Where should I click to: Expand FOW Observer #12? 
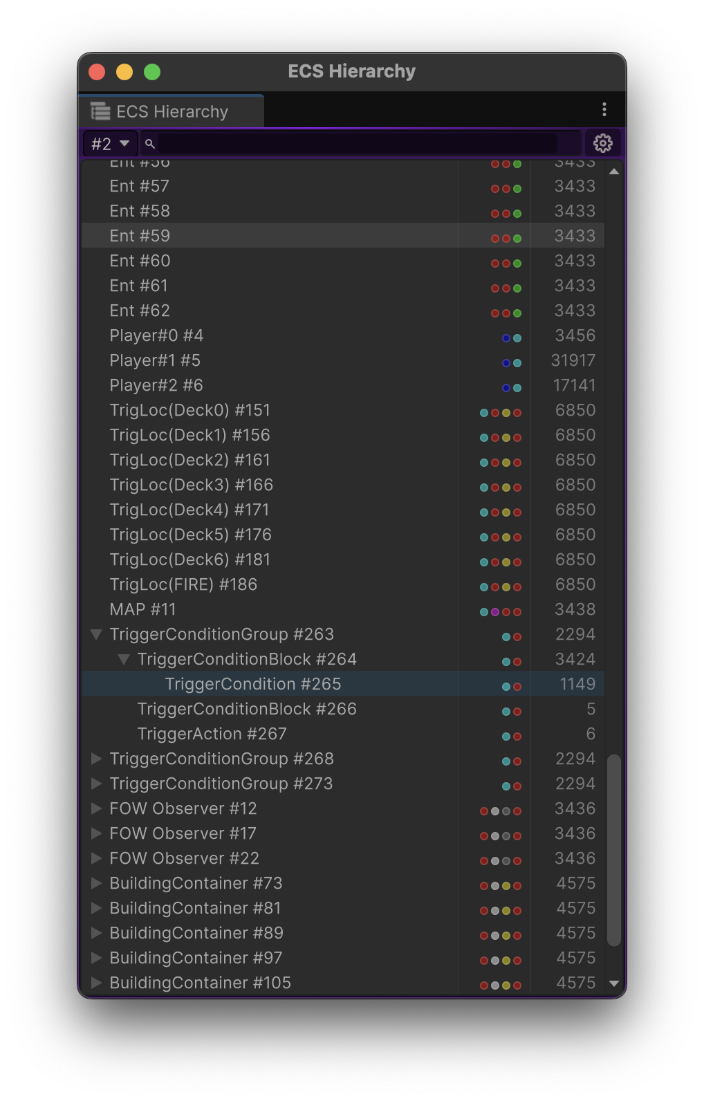97,808
